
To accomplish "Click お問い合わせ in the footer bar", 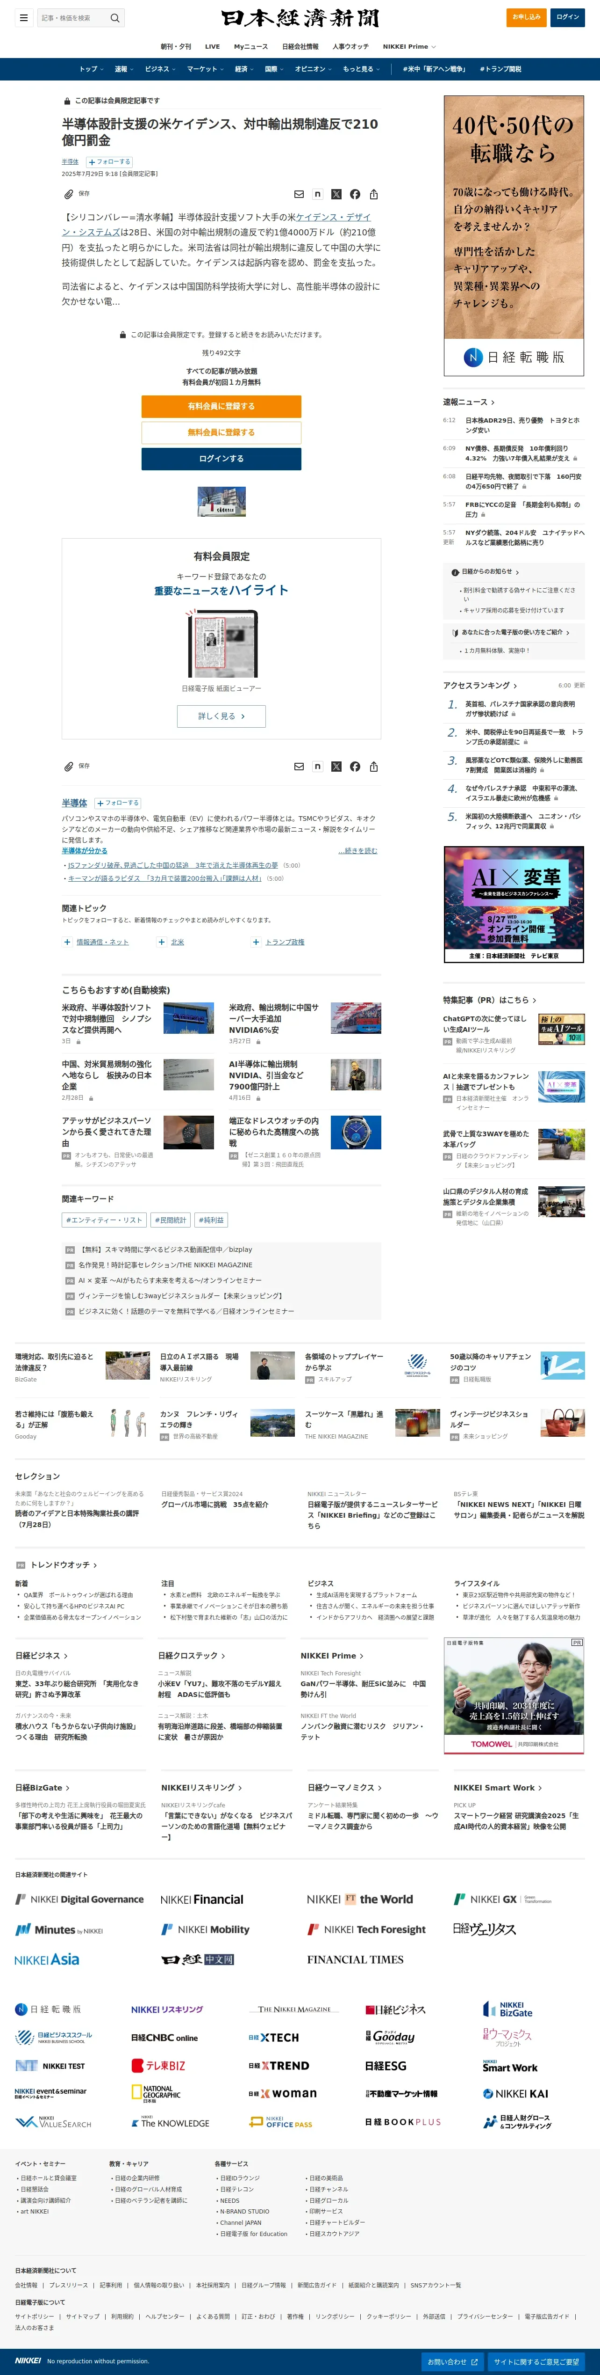I will pyautogui.click(x=452, y=2362).
